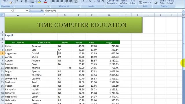This screenshot has height=104, width=185.
Task: Click Merge & Center icon
Action: point(76,1)
